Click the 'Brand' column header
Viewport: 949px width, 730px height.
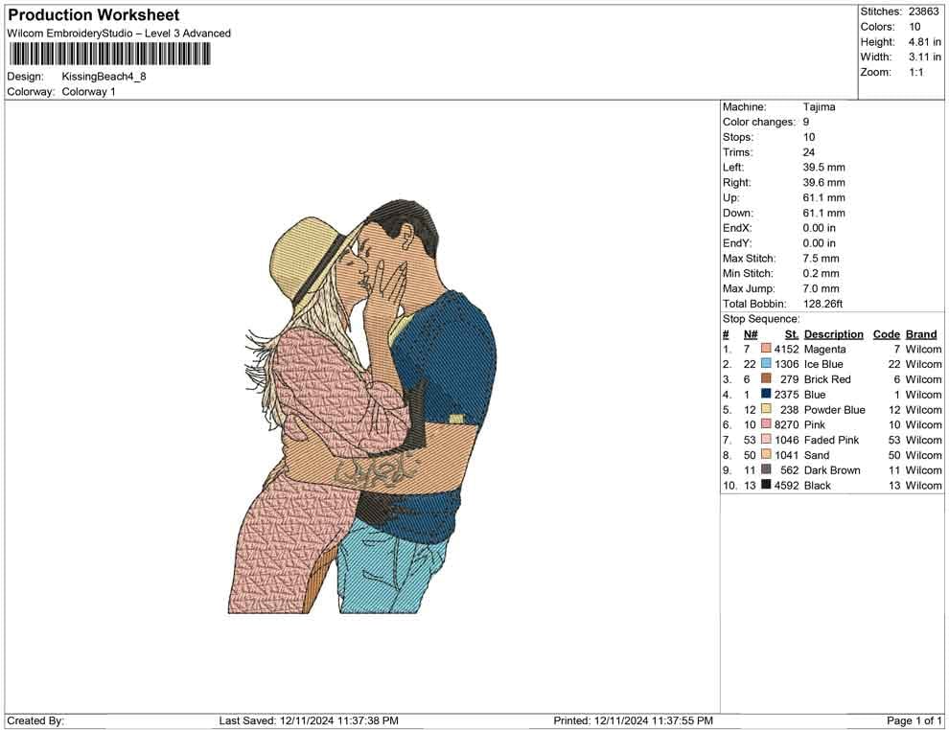[x=921, y=334]
